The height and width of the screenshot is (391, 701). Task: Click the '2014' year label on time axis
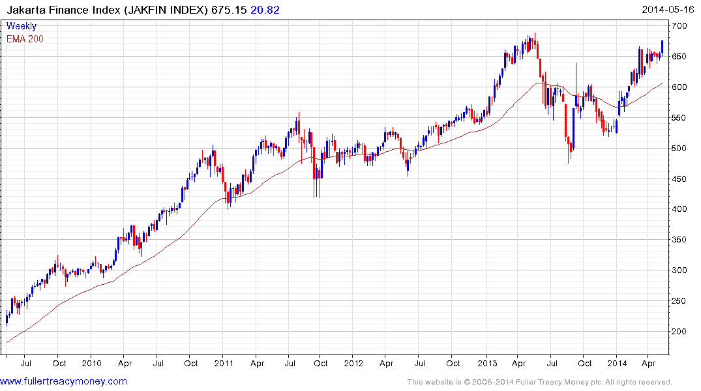[617, 363]
